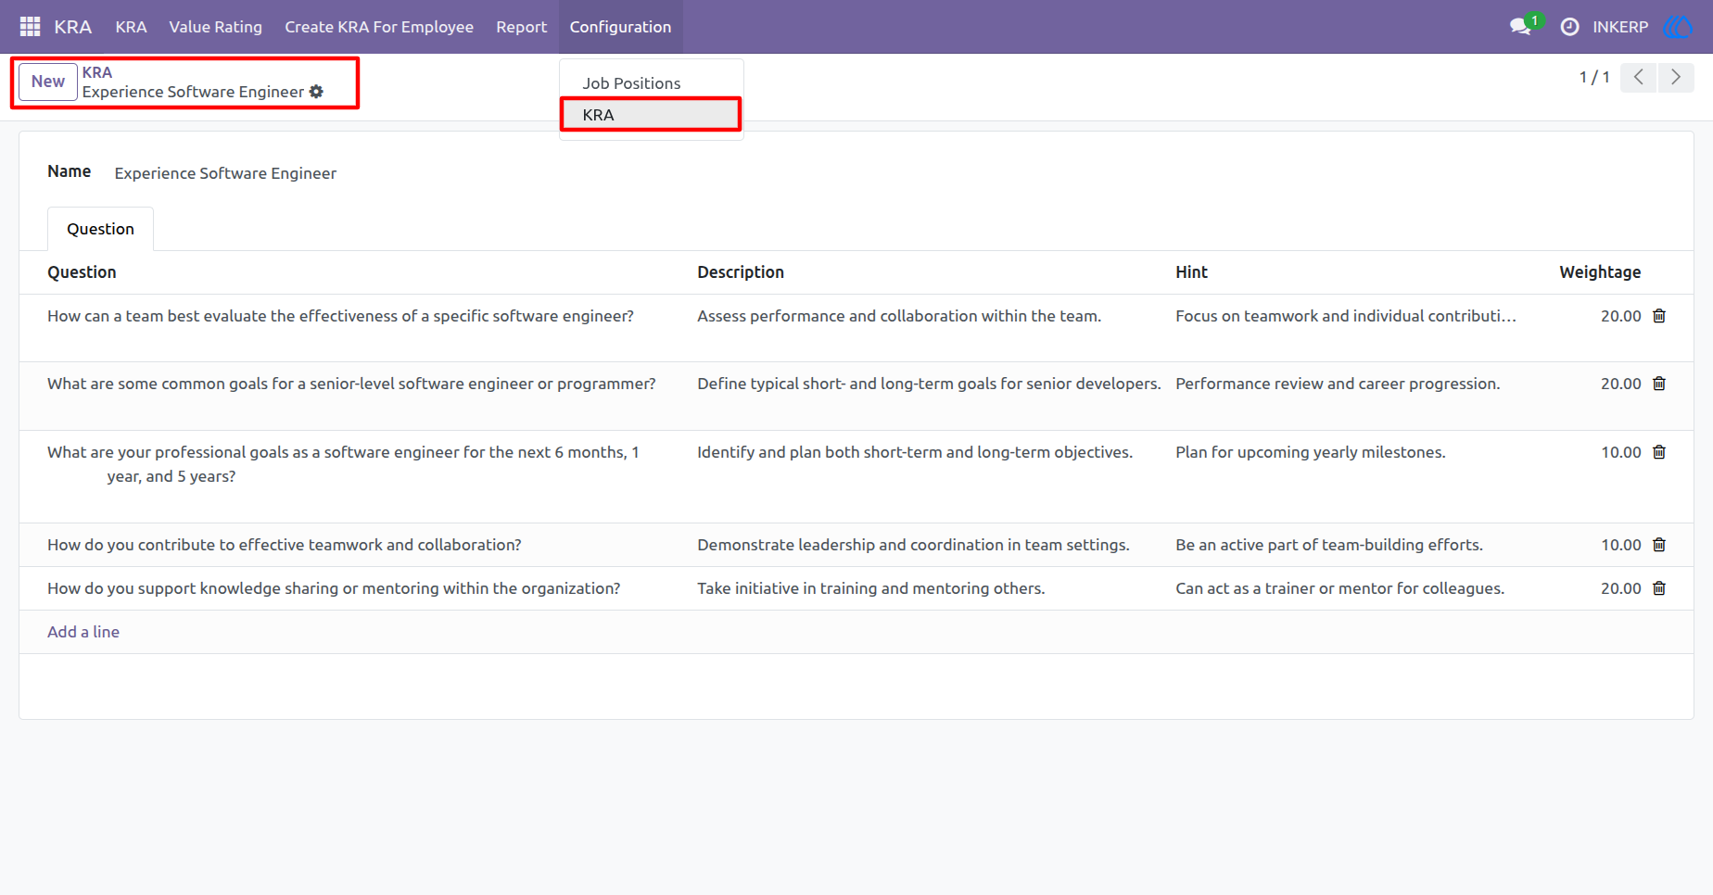Delete the professional goals question row
Image resolution: width=1713 pixels, height=895 pixels.
pyautogui.click(x=1659, y=452)
